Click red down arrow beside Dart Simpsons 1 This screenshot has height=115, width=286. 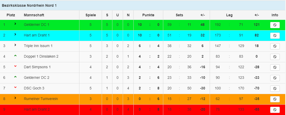pos(15,66)
